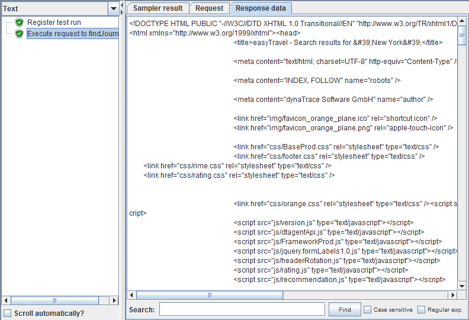Click the response horizontal scrollbar thumb
Screen dimensions: 469x320
click(210, 295)
